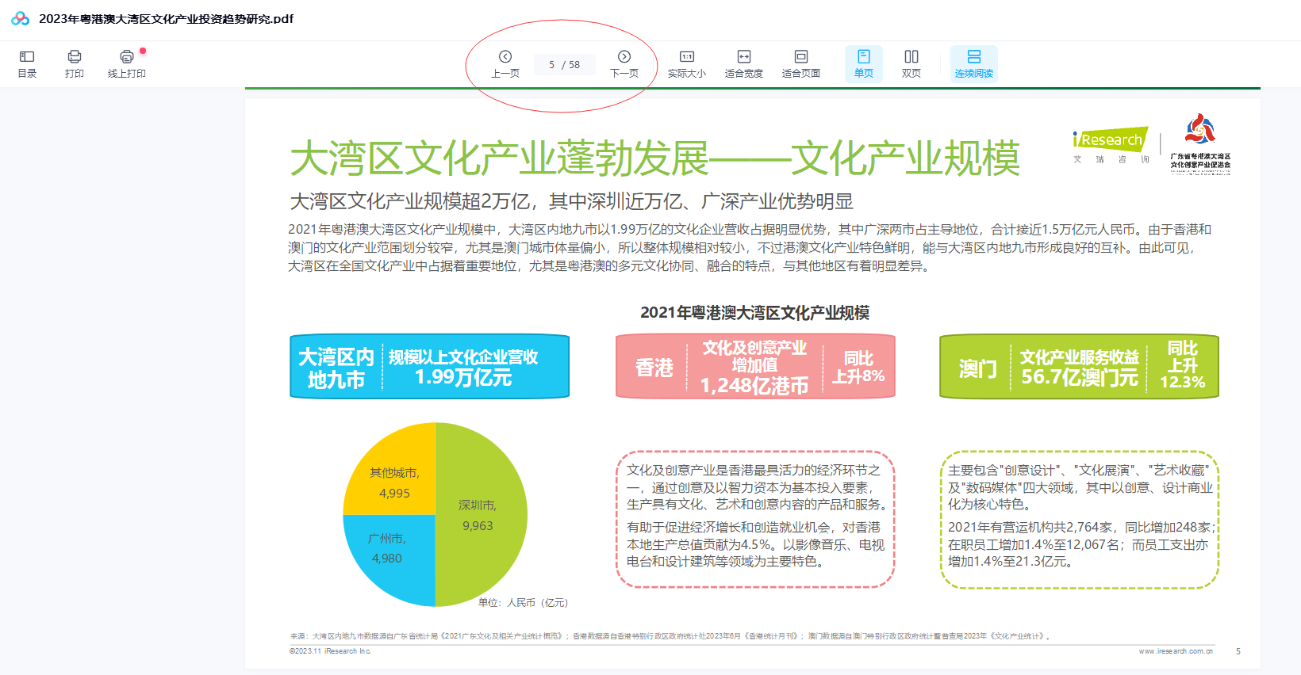Click the 同比上升12.3% text in 澳门 banner
Screen dimensions: 1301x675
(1183, 365)
